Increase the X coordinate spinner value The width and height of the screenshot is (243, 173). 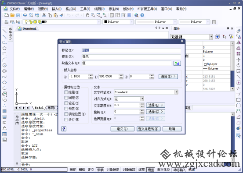pos(91,75)
